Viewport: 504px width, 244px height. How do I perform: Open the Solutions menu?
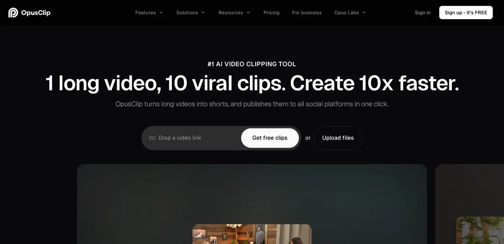[191, 13]
